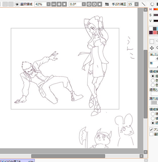Select the rectangular selection tool
Viewport: 158px width, 162px height.
pyautogui.click(x=152, y=41)
